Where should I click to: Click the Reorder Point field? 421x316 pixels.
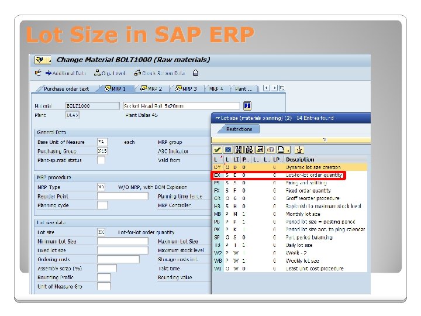click(x=122, y=196)
